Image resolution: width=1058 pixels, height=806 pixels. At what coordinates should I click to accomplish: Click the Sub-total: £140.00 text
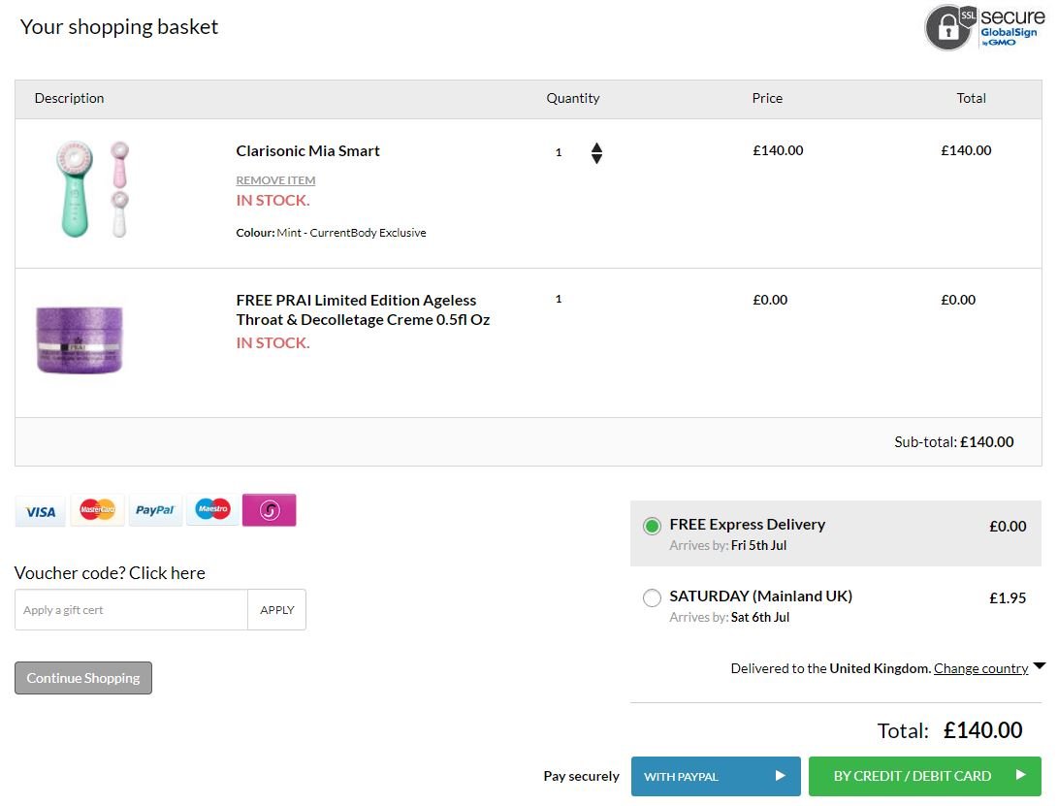[x=954, y=442]
